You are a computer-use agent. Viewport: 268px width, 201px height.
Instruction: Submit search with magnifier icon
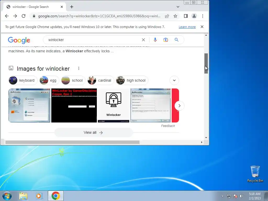pos(177,40)
